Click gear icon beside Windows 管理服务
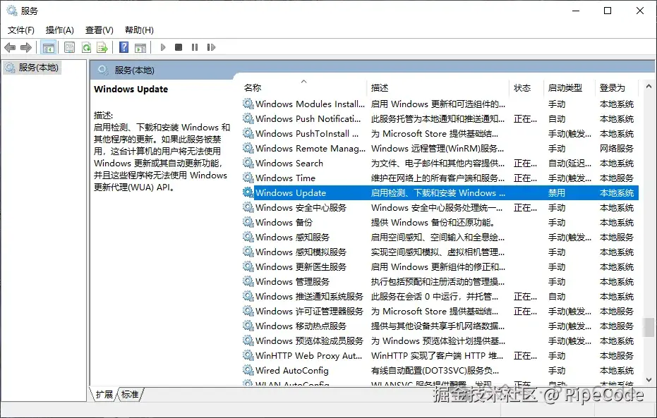657x418 pixels. pos(248,281)
